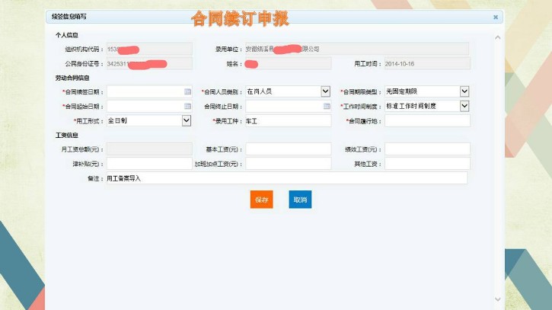This screenshot has height=310, width=552.
Task: Focus the 合同起始日期 input field
Action: point(149,106)
